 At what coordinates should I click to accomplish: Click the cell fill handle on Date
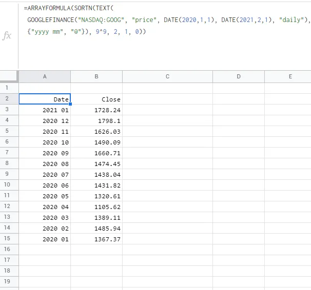[x=70, y=104]
